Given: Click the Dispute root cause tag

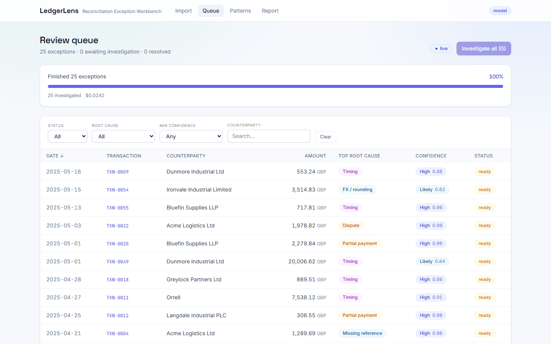Looking at the screenshot, I should [x=351, y=226].
